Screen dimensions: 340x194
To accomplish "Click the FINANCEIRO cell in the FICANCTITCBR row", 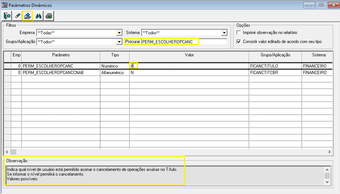I will pos(317,73).
